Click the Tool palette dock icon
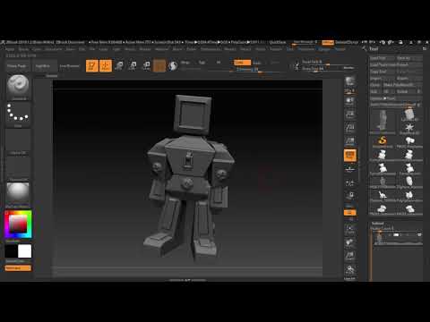The image size is (430, 322). pos(425,48)
